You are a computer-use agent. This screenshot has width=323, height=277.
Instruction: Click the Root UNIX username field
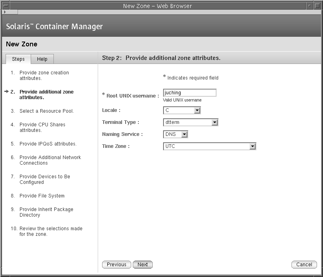pos(189,93)
